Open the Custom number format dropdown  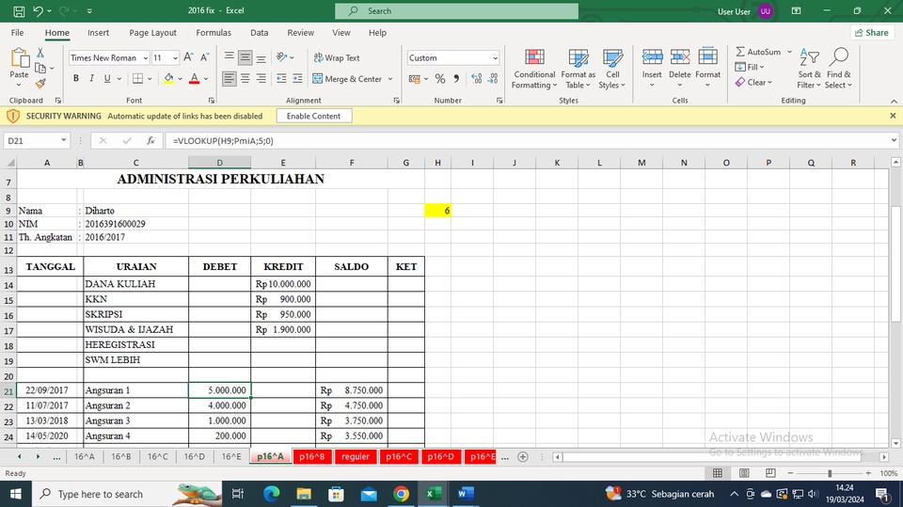pos(495,57)
